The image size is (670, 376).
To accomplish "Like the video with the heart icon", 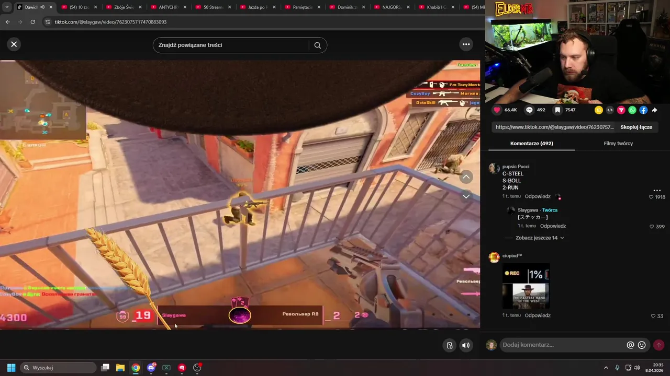I will [497, 110].
